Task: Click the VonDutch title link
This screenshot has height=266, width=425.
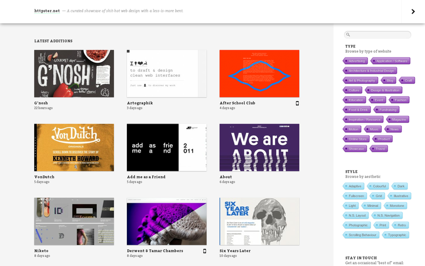Action: coord(44,177)
